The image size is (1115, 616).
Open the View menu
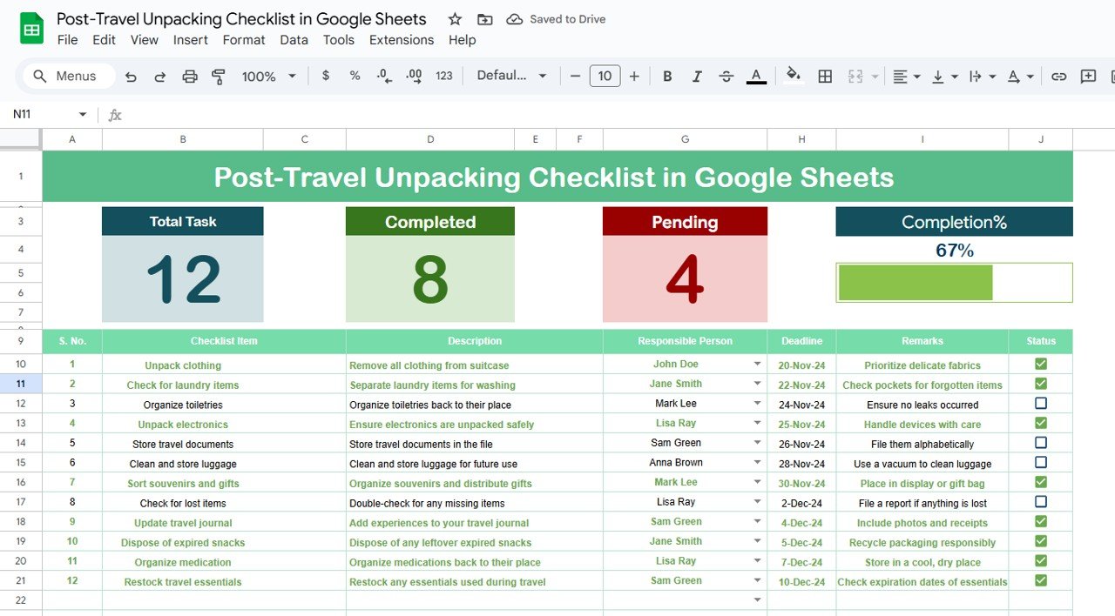145,40
